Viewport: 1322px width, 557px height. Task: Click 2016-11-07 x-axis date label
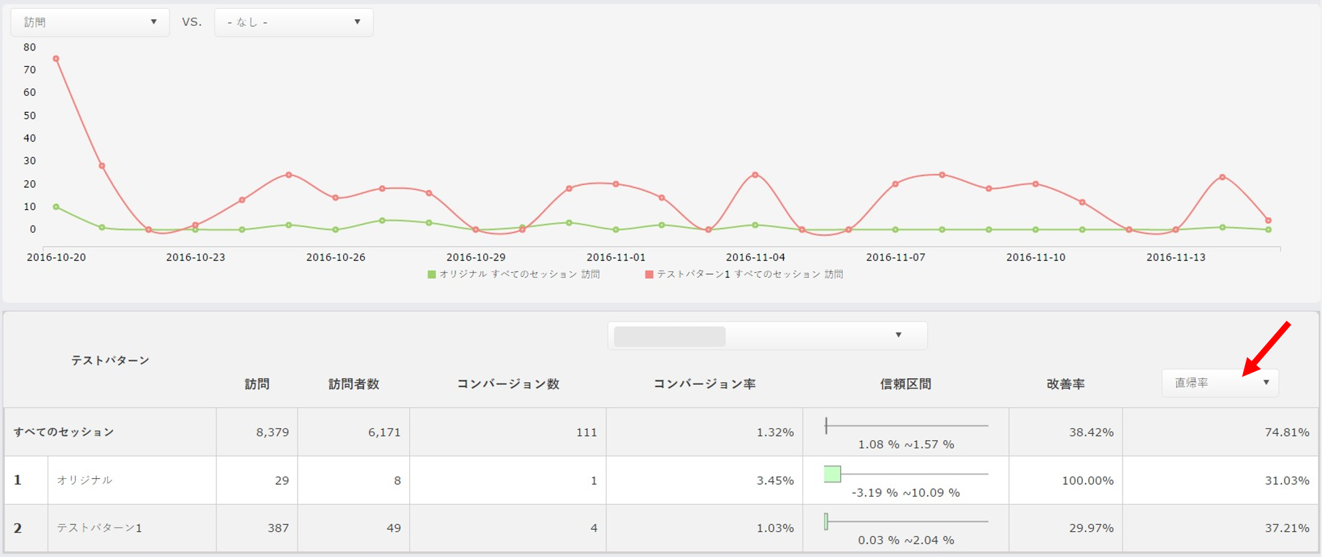tap(896, 257)
